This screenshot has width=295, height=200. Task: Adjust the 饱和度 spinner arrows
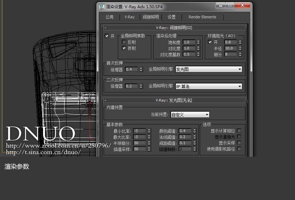tap(198, 43)
